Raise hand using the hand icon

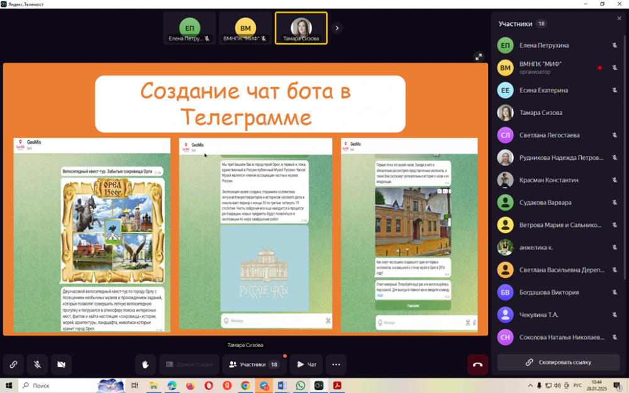[145, 364]
